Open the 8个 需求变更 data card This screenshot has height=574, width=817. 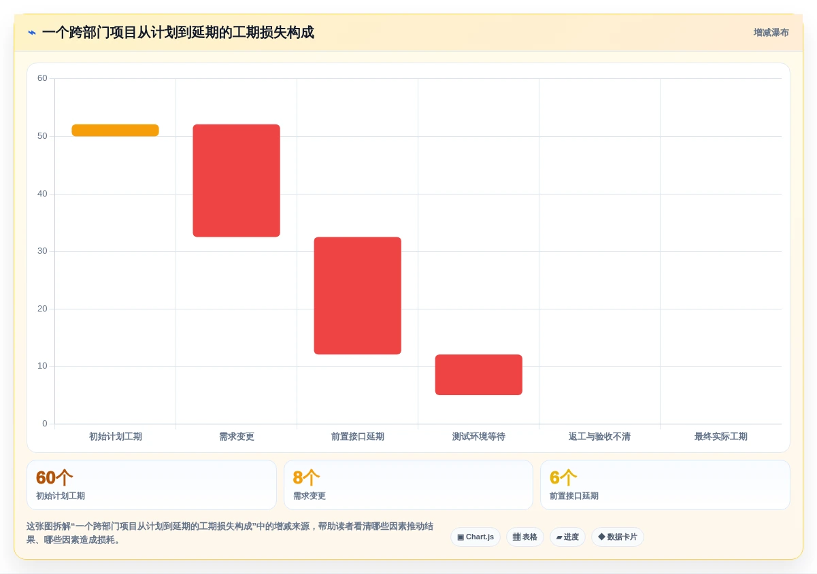point(408,485)
